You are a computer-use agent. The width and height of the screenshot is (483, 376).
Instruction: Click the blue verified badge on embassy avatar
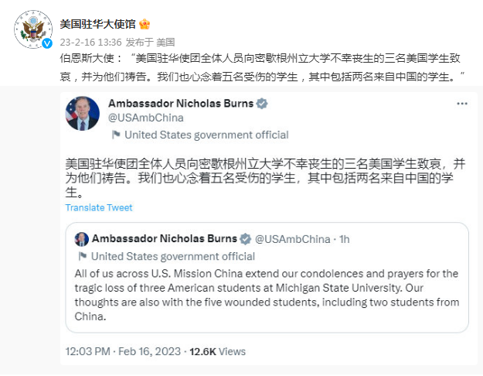click(x=46, y=43)
